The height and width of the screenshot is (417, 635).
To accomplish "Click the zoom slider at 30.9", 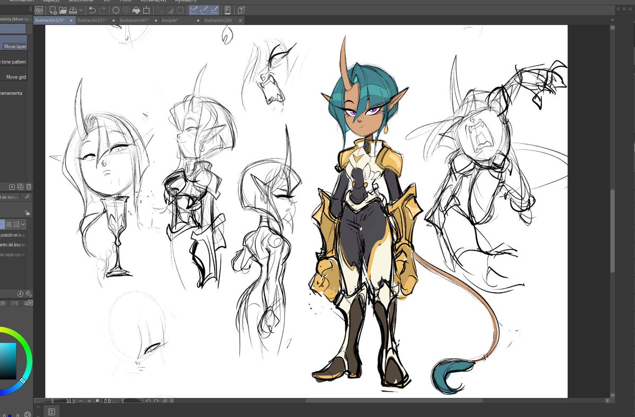I will [55, 401].
